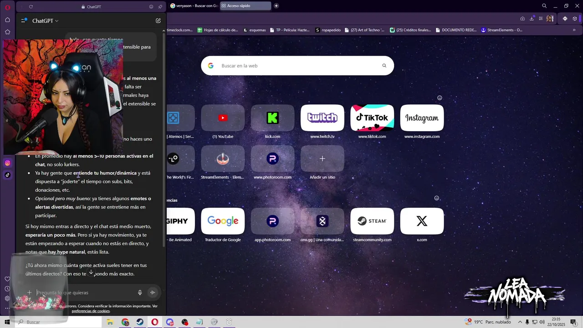Open Steam from the taskbar
Viewport: 583px width, 328px height.
140,322
